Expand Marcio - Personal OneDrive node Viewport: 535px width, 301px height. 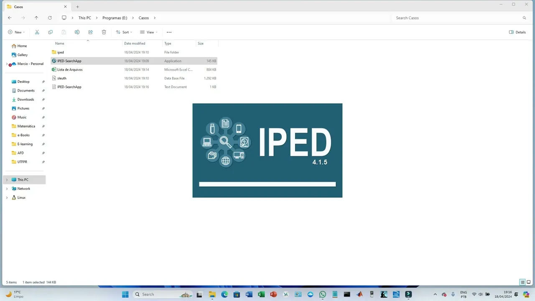click(7, 64)
